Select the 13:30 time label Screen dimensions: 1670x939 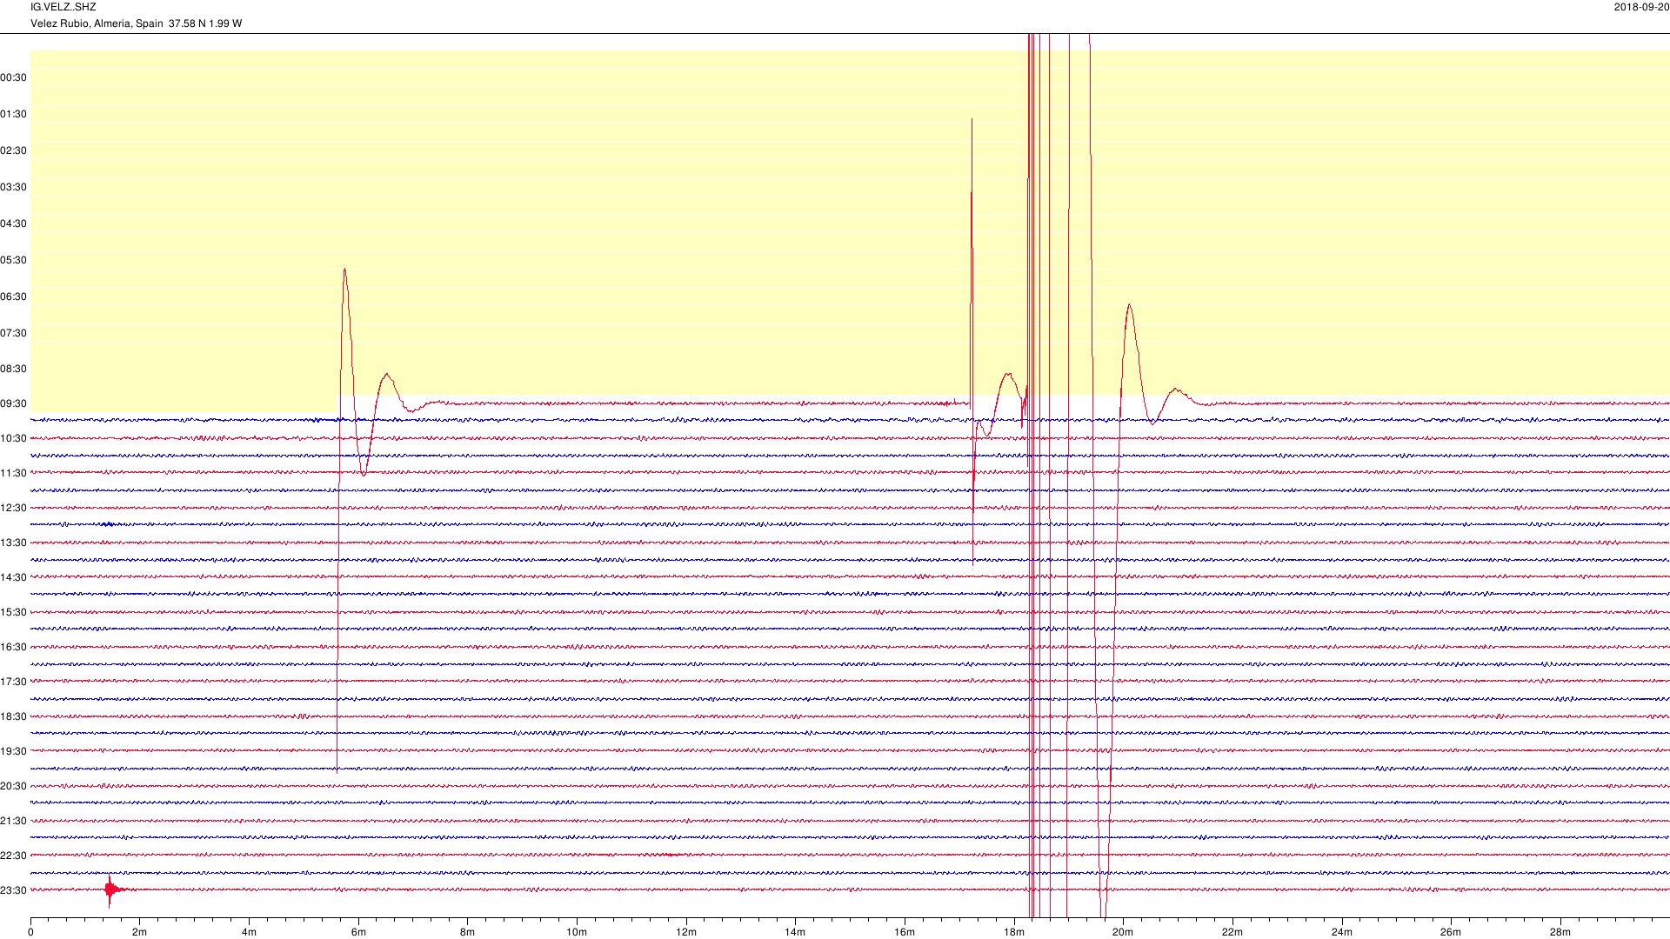pos(13,543)
